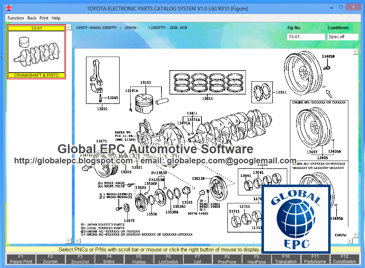Click figure view scroll-down arrow

coord(356,235)
